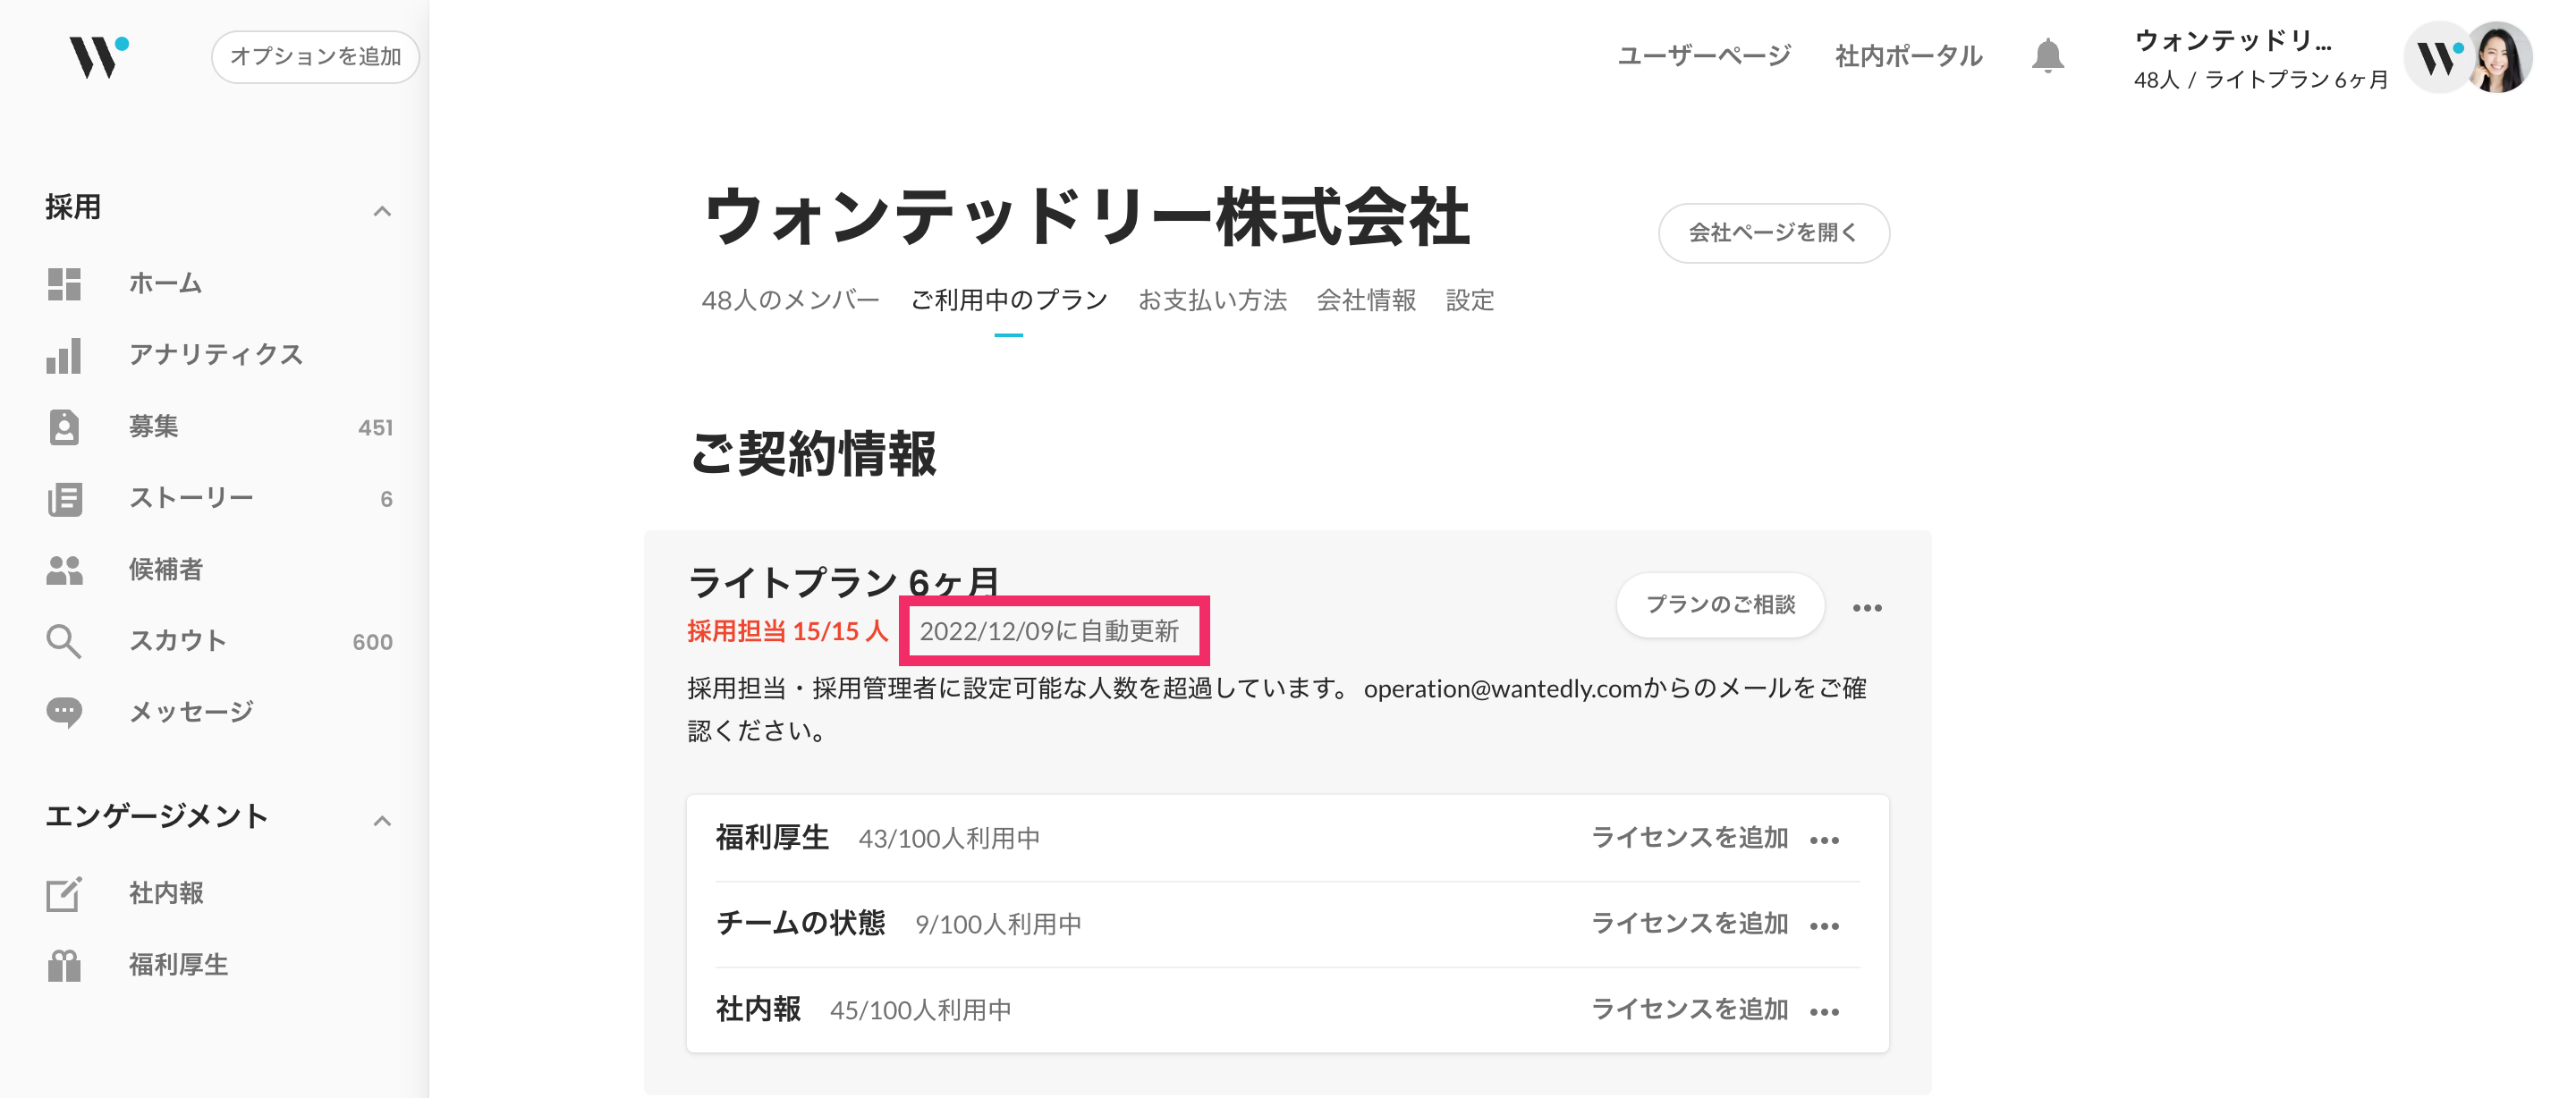Open メッセージ in sidebar
The image size is (2576, 1098).
coord(191,713)
